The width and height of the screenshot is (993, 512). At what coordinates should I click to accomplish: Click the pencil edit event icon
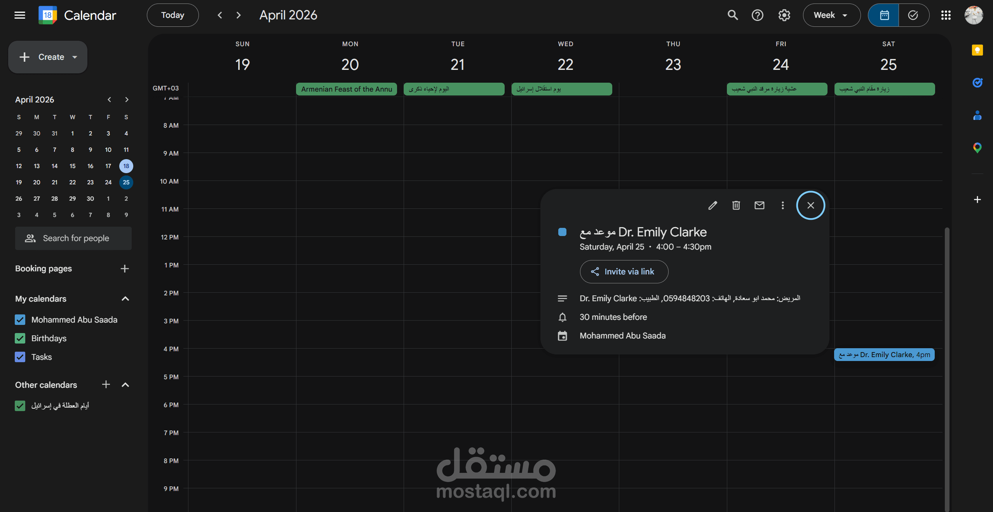pos(713,205)
